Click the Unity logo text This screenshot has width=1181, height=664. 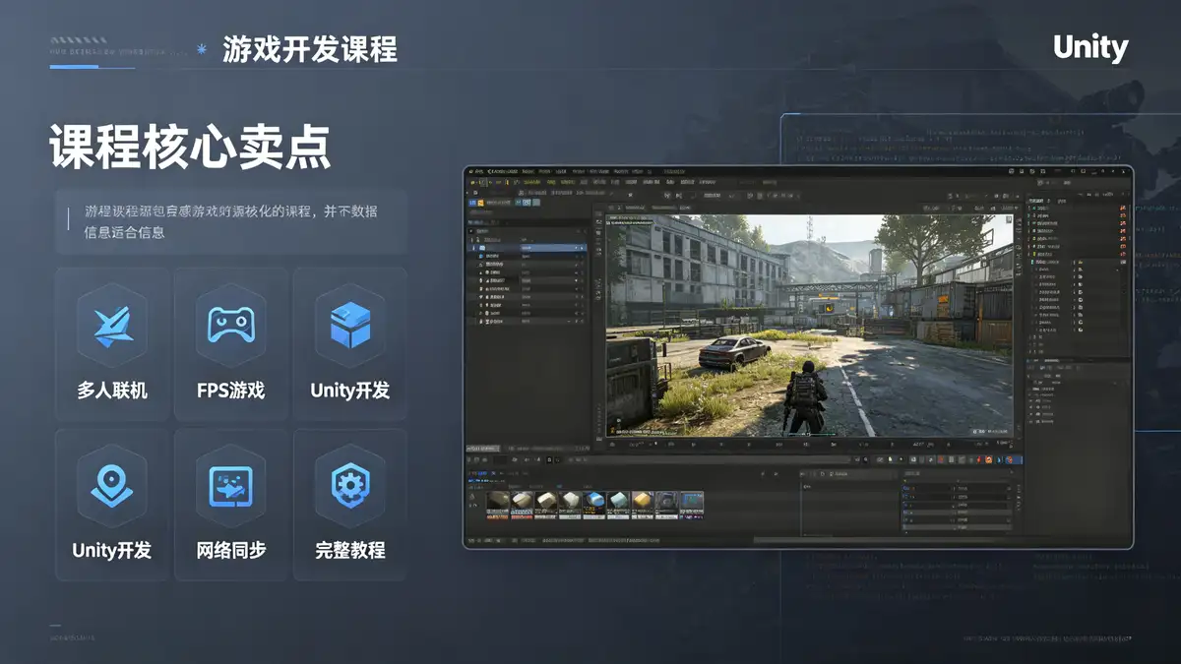1090,47
